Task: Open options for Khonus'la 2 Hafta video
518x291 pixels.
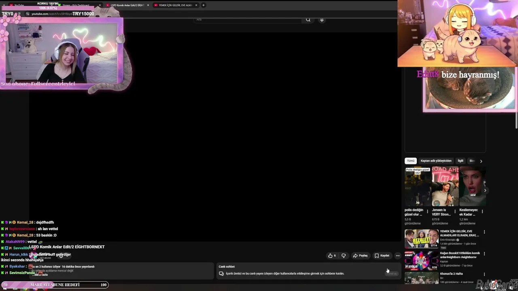Action: coord(484,274)
